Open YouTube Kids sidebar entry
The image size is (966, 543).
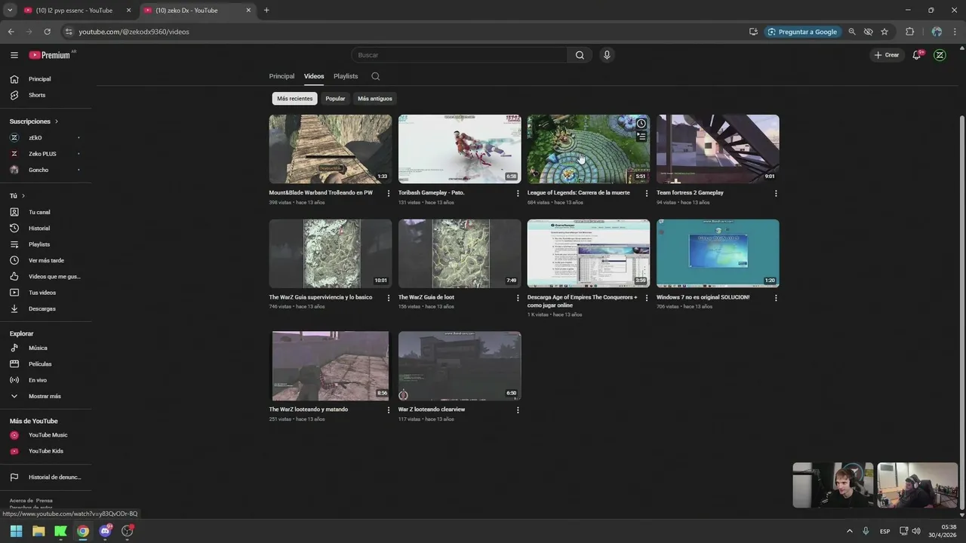(x=47, y=451)
